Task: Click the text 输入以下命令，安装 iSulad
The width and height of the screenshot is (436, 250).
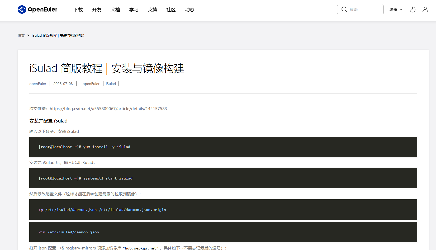Action: (55, 131)
